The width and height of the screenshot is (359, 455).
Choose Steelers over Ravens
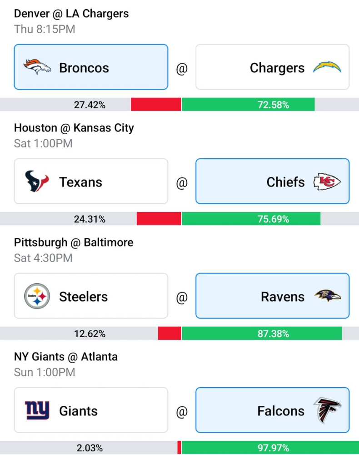91,296
